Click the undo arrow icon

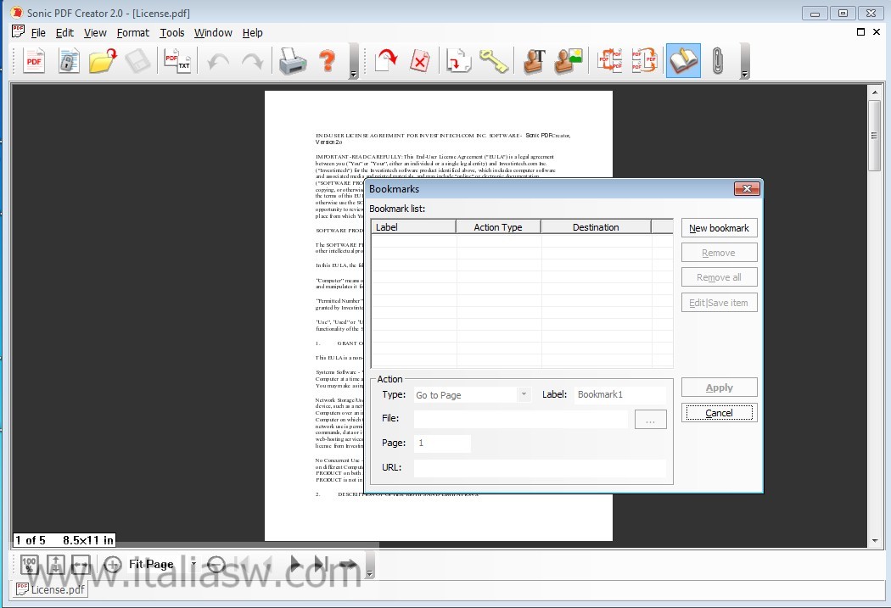[x=218, y=61]
